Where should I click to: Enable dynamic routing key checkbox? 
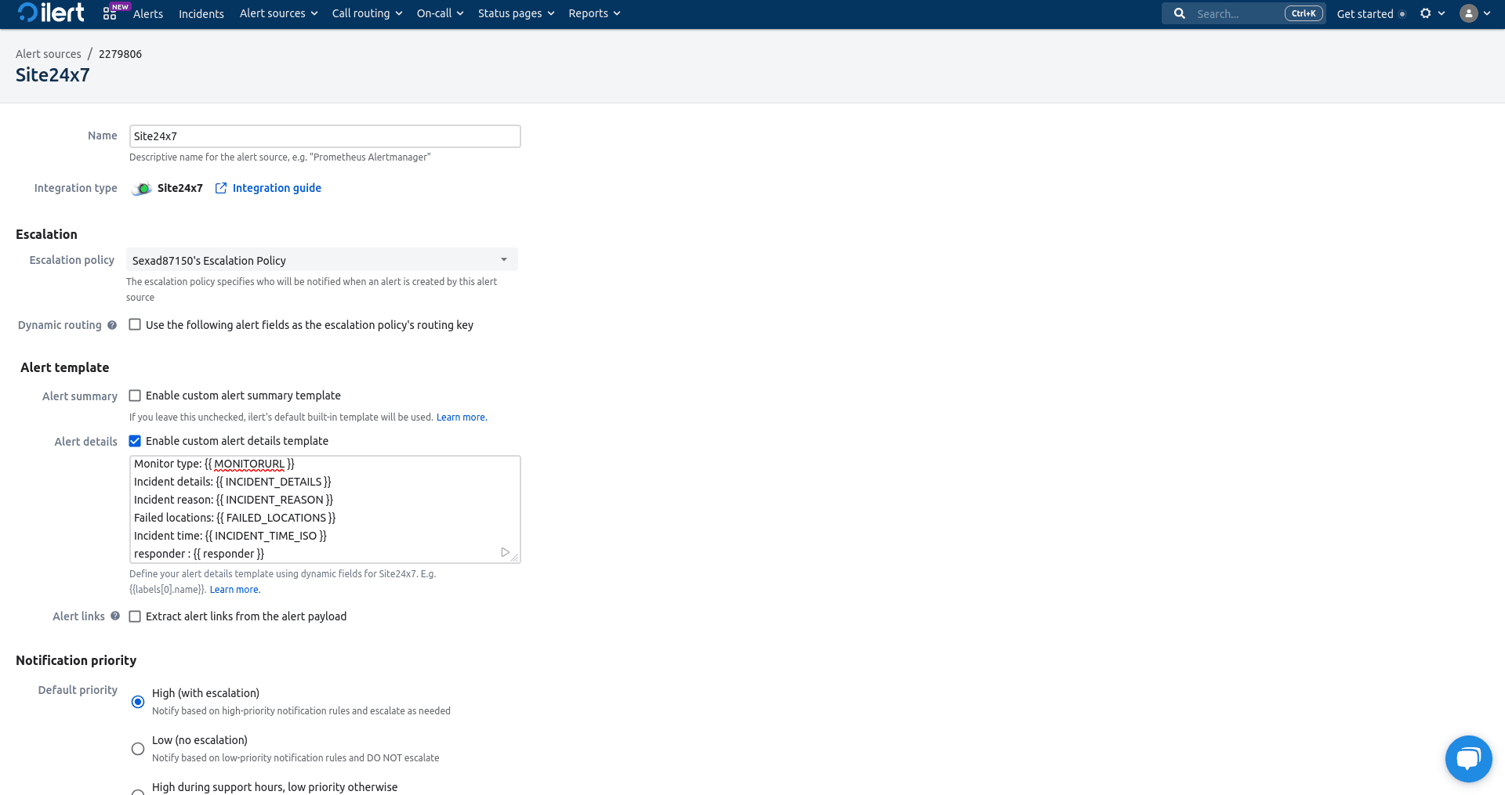135,324
